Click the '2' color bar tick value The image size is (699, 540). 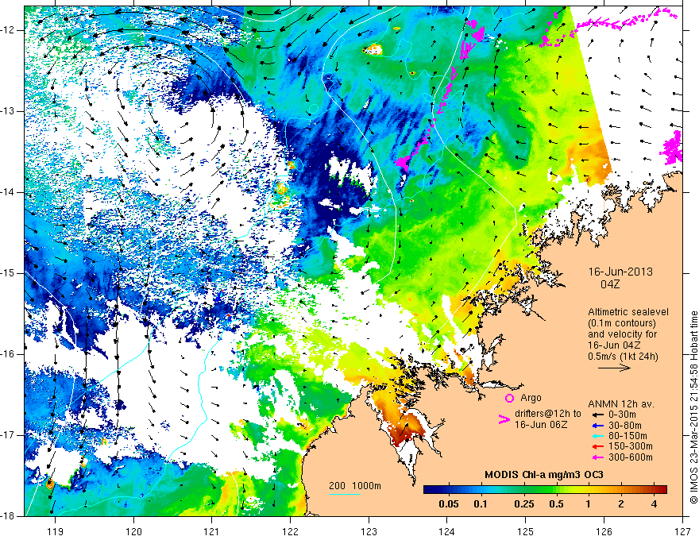pyautogui.click(x=621, y=504)
